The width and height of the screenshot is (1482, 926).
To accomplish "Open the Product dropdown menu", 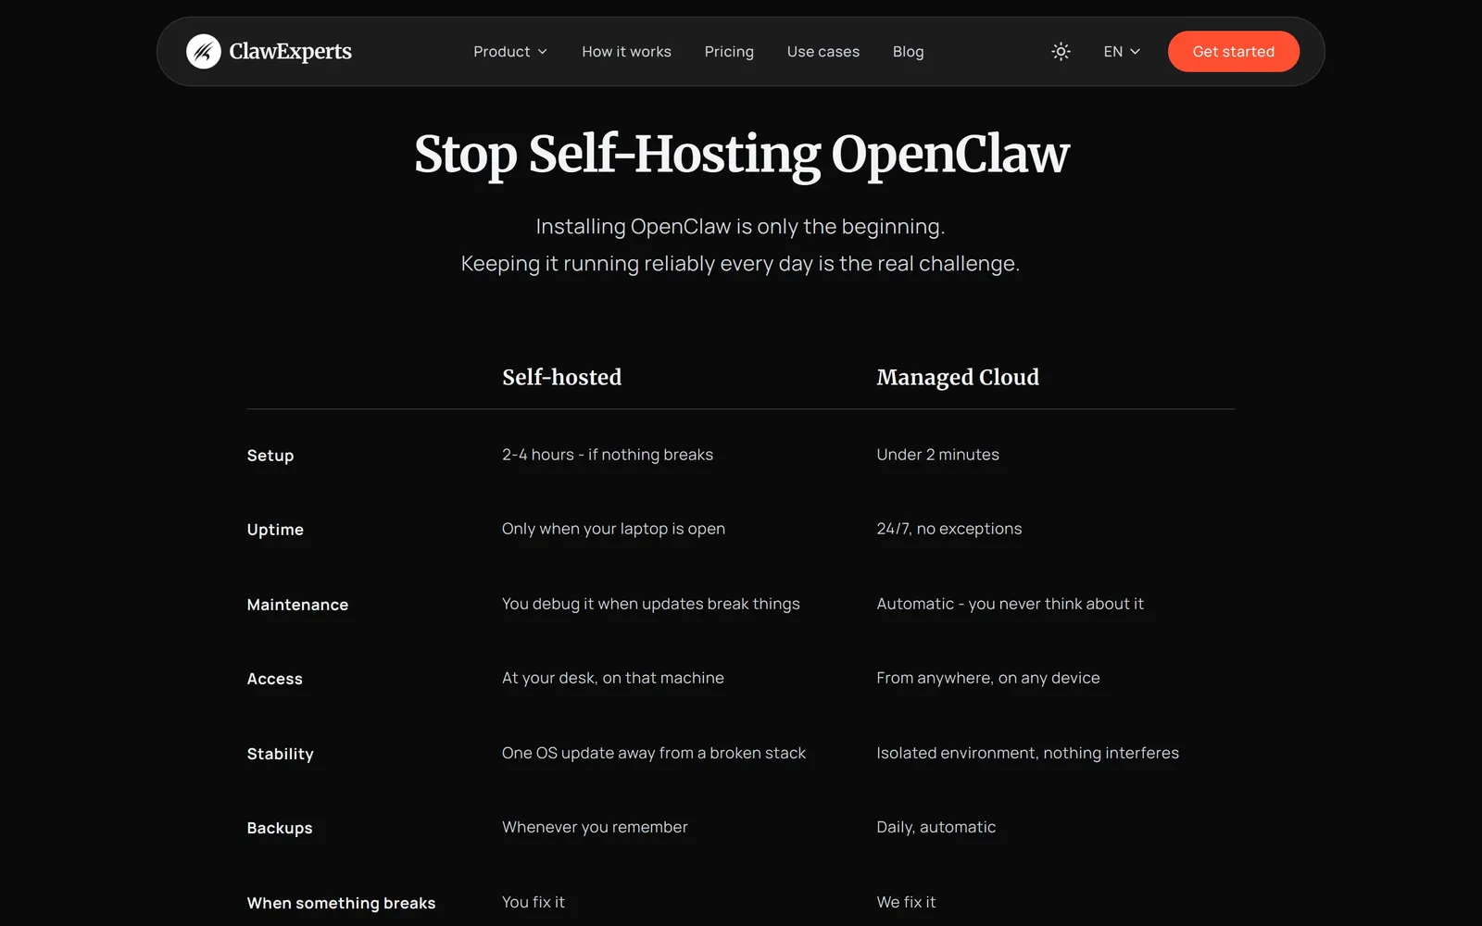I will tap(510, 52).
